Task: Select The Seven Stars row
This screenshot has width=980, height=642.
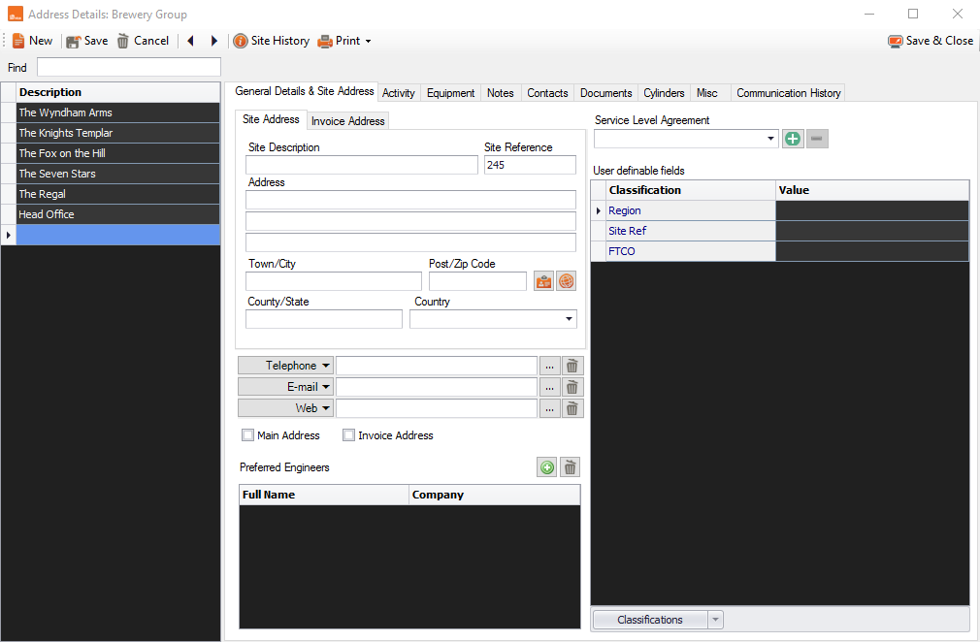Action: click(x=117, y=174)
